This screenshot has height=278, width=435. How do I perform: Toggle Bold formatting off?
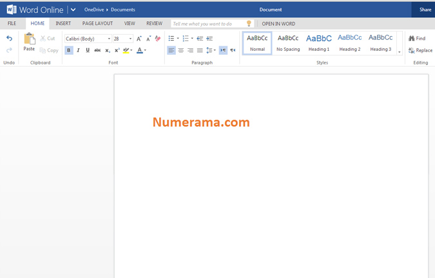coord(69,50)
